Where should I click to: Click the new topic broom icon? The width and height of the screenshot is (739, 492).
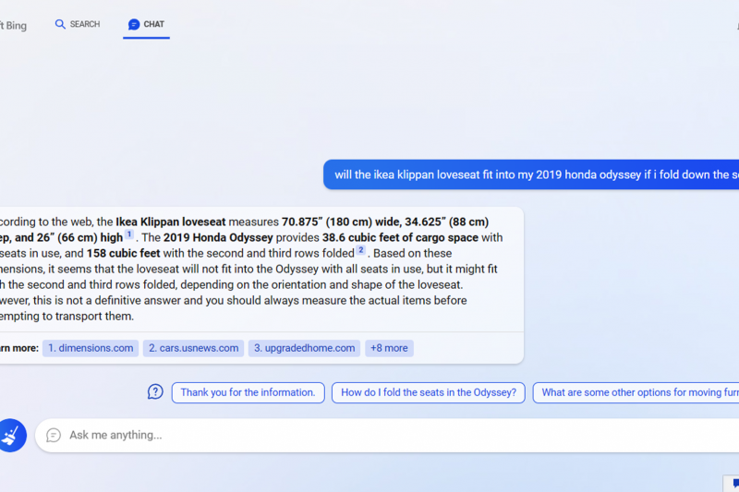pyautogui.click(x=10, y=436)
